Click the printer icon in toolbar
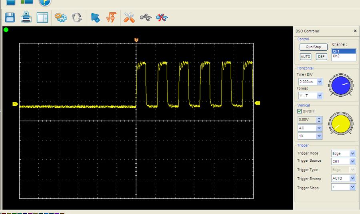This screenshot has width=360, height=214. pyautogui.click(x=26, y=18)
